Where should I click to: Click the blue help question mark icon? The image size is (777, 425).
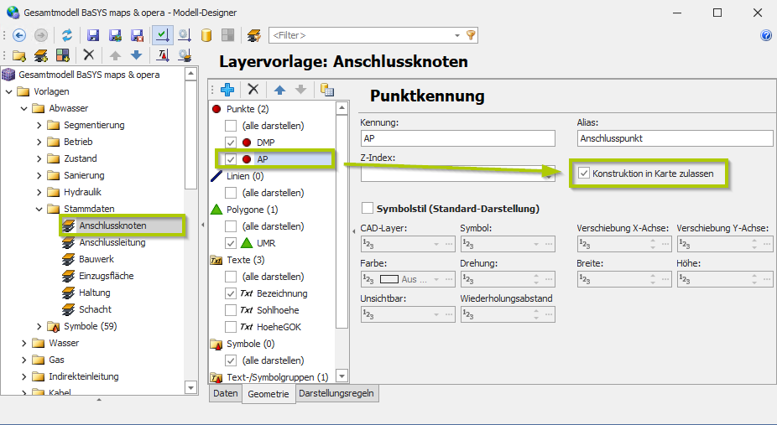pyautogui.click(x=765, y=35)
